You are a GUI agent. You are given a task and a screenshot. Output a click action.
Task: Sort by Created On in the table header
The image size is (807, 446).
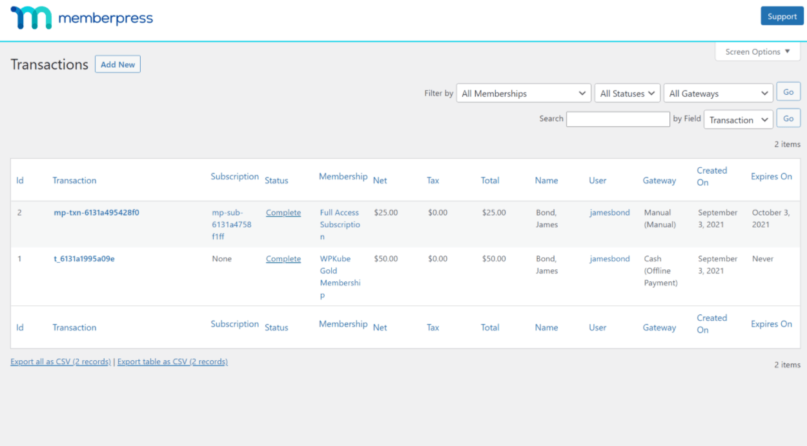(711, 176)
